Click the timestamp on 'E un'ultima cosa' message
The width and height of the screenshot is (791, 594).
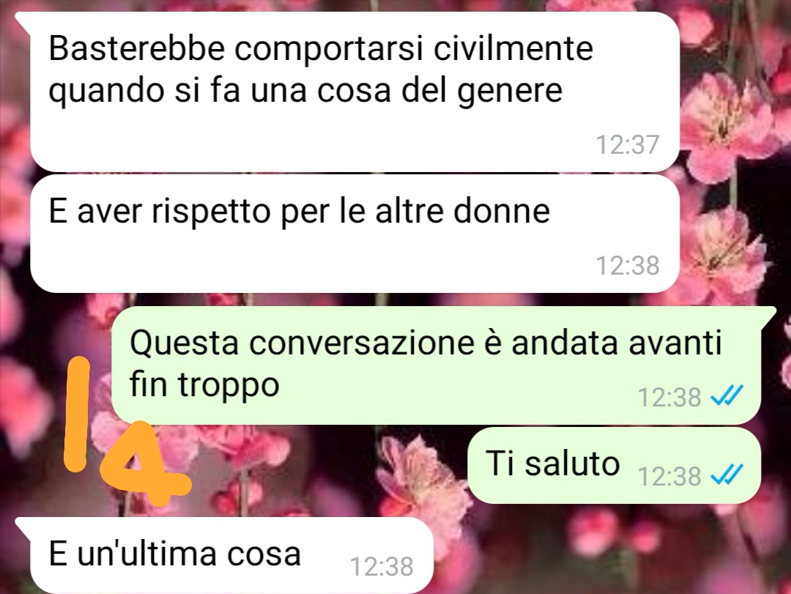tap(382, 566)
